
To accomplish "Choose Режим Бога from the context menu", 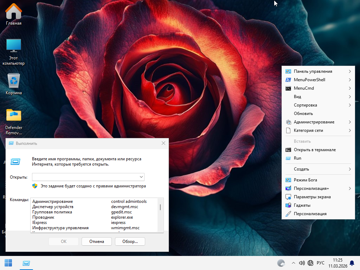I will [305, 180].
